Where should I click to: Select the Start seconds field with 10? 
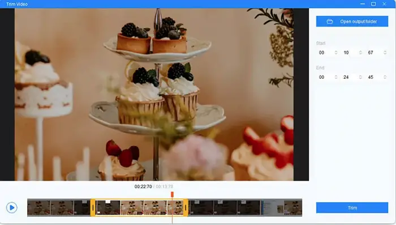(x=350, y=53)
